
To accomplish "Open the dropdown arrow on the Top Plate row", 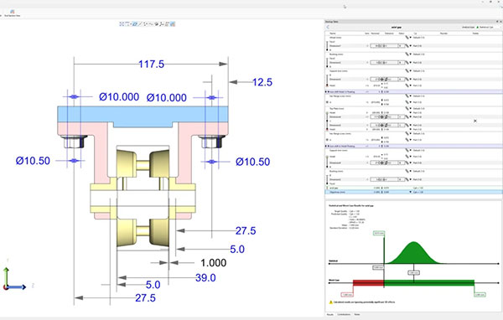I will tap(410, 109).
